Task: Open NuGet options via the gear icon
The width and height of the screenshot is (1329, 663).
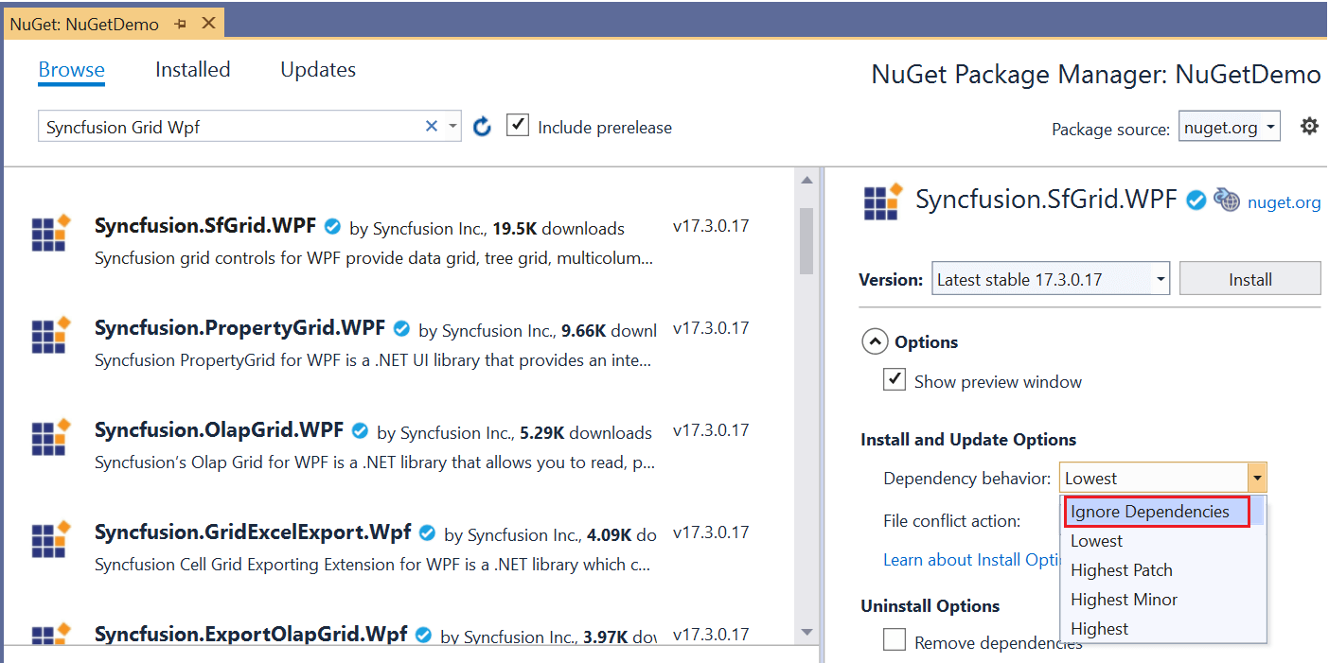Action: click(x=1309, y=125)
